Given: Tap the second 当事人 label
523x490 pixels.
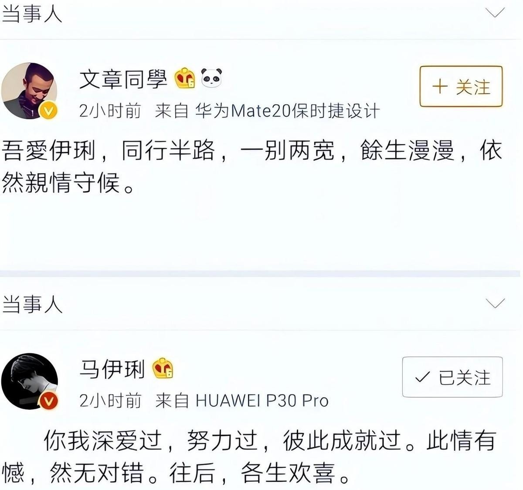Looking at the screenshot, I should pos(32,303).
